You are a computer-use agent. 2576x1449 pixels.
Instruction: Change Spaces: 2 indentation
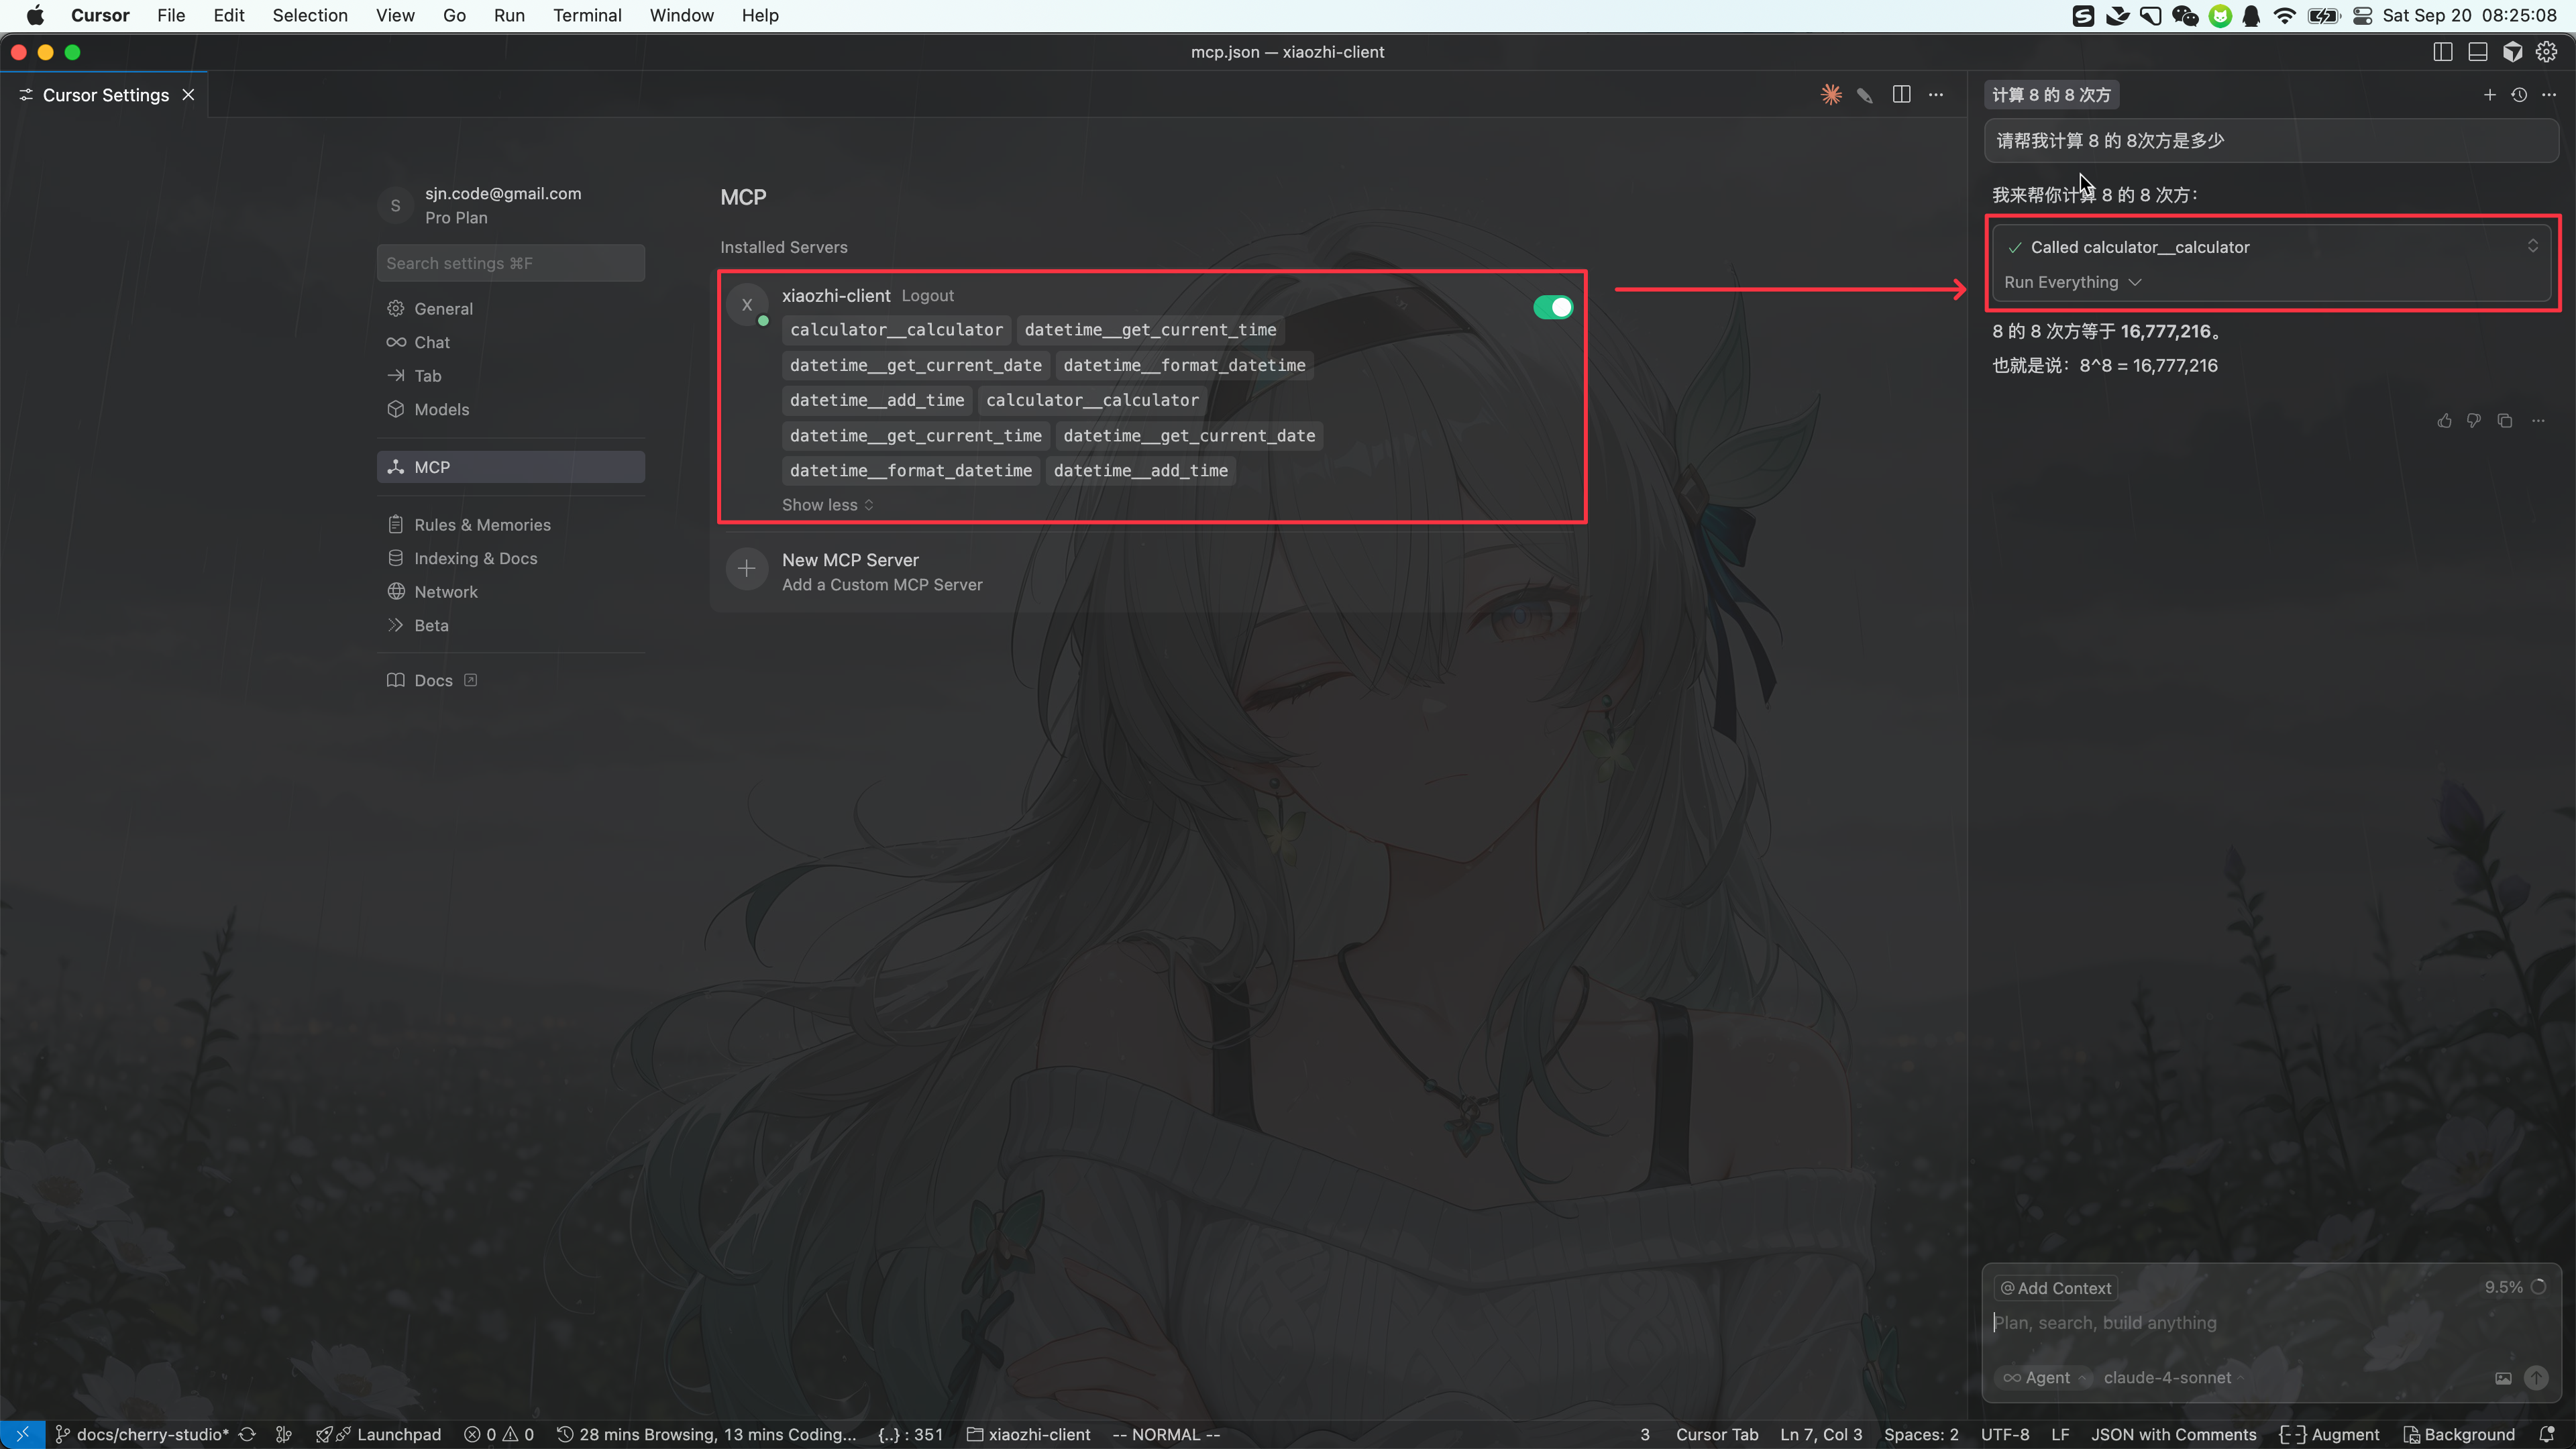tap(1921, 1435)
